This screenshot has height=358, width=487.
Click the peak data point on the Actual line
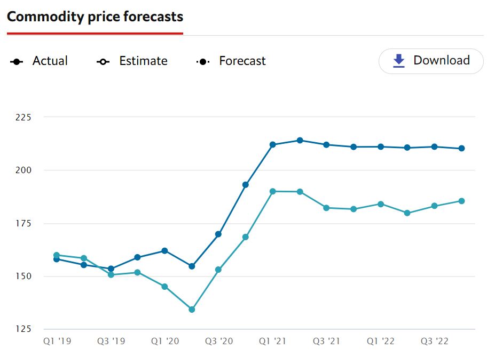point(300,140)
